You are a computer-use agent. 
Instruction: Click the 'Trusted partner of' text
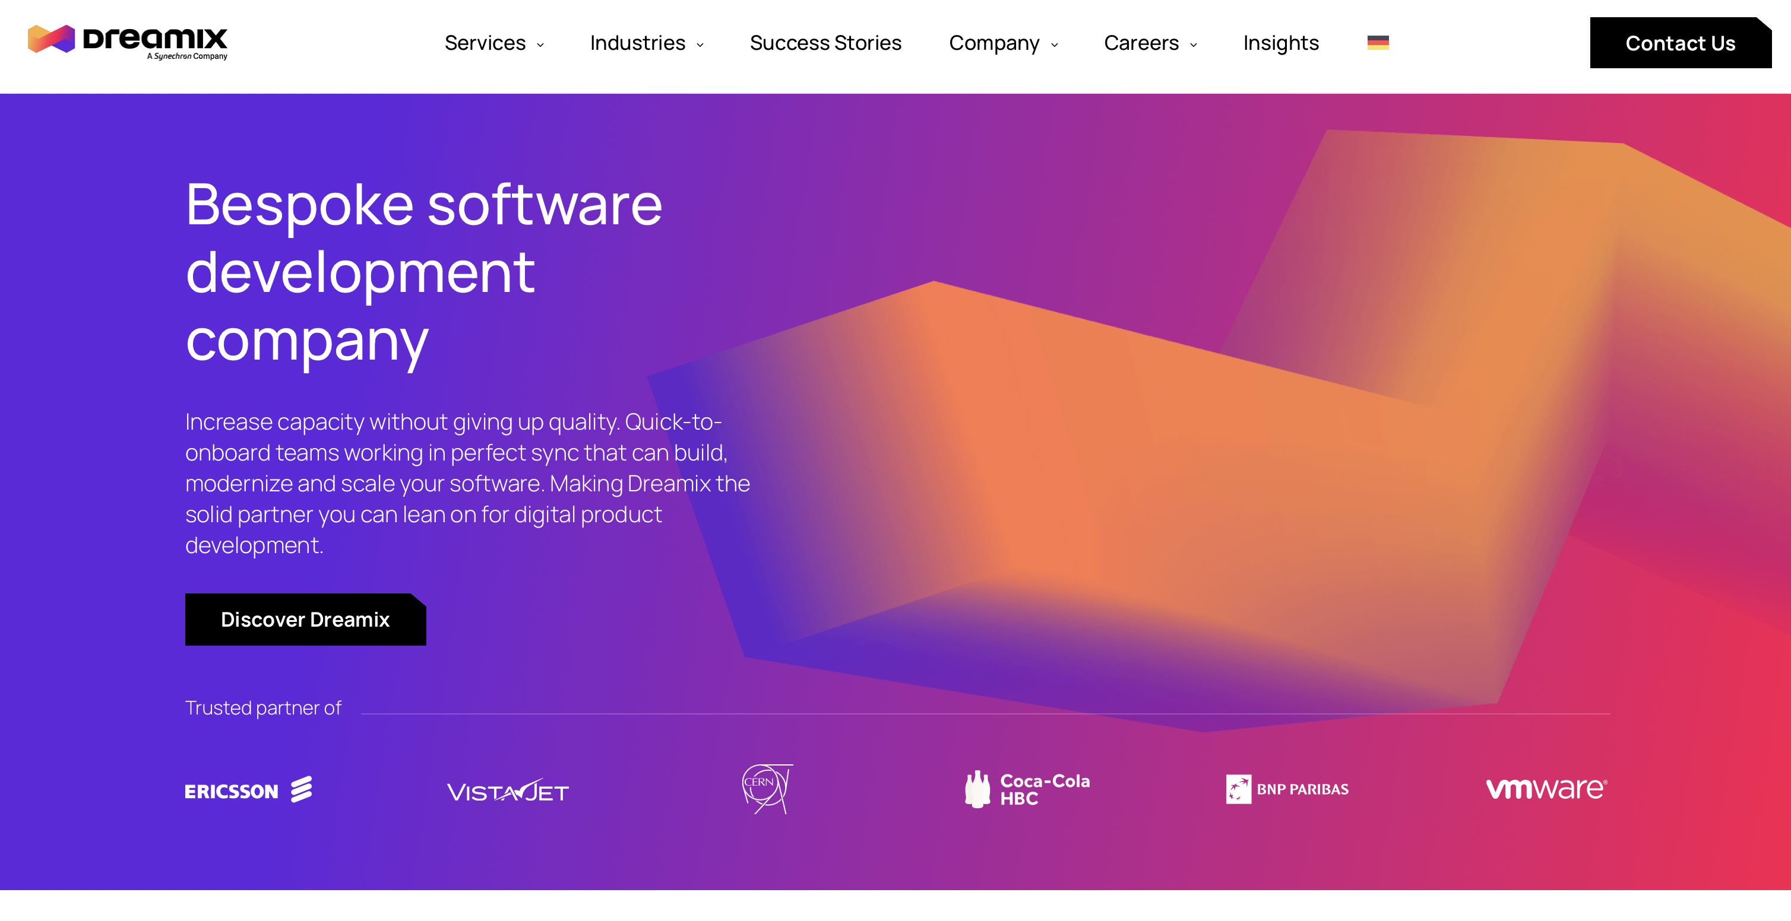(x=263, y=708)
